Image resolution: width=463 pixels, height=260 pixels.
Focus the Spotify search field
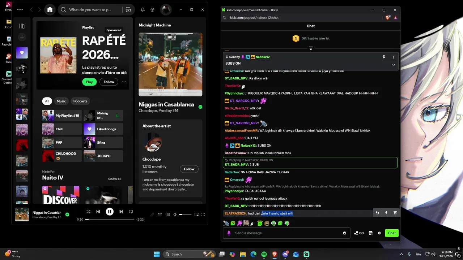coord(90,10)
